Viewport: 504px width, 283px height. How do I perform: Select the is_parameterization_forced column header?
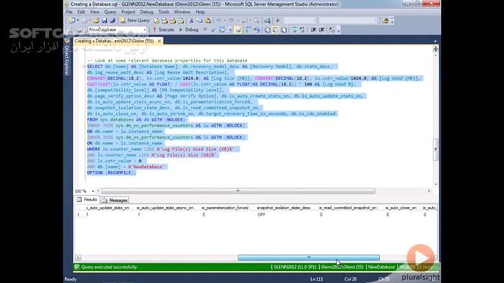(225, 208)
